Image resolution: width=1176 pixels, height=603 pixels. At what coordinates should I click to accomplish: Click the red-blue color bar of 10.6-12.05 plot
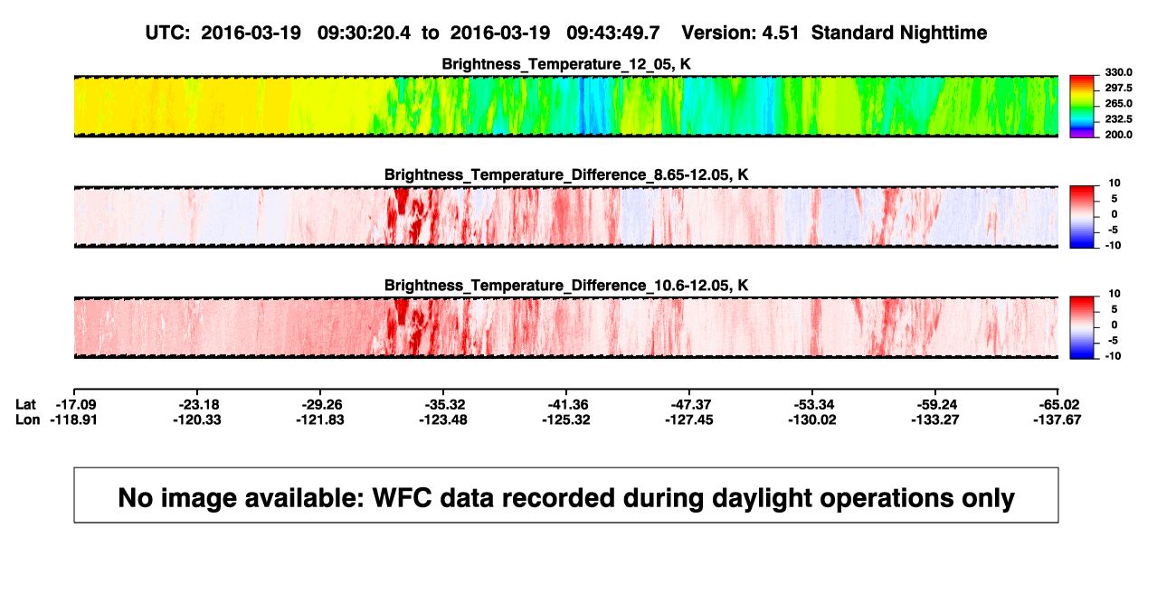[1083, 327]
